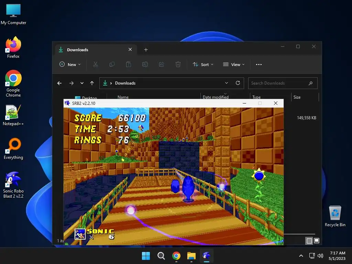Open Notepad++ desktop shortcut
The width and height of the screenshot is (352, 264).
pyautogui.click(x=13, y=115)
